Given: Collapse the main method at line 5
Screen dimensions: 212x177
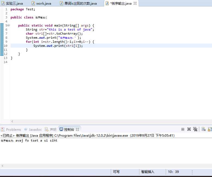Looking at the screenshot, I should (x=8, y=25).
